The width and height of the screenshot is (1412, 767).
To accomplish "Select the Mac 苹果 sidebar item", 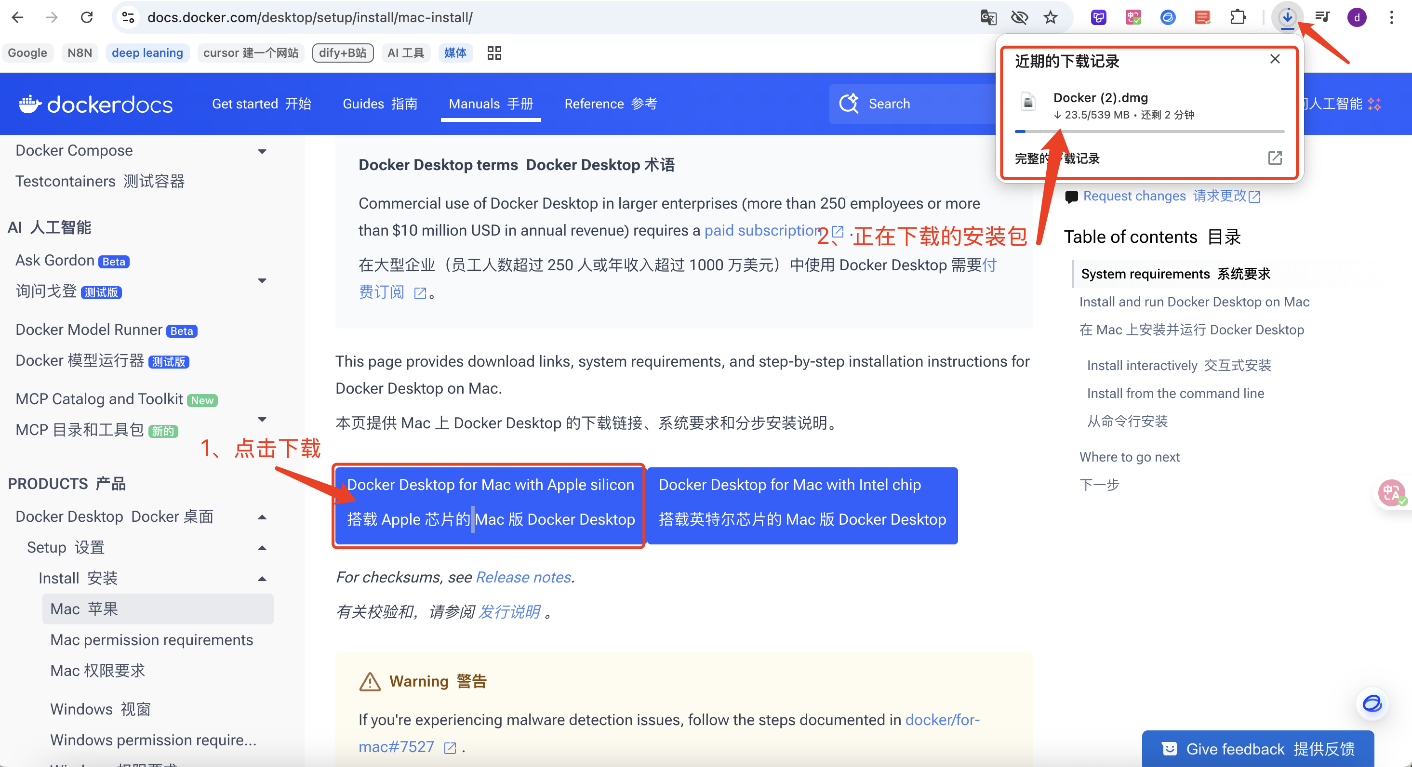I will tap(158, 608).
